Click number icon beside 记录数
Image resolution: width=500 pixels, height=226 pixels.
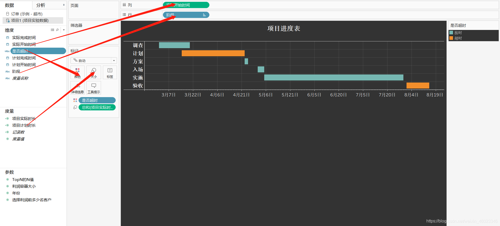(x=7, y=132)
